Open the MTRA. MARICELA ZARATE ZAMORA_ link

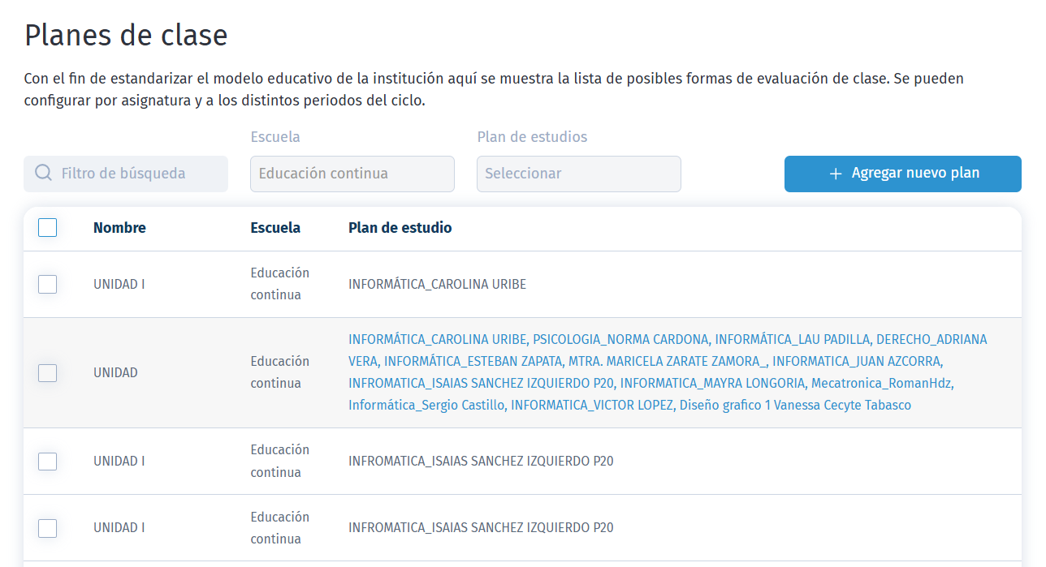click(668, 361)
